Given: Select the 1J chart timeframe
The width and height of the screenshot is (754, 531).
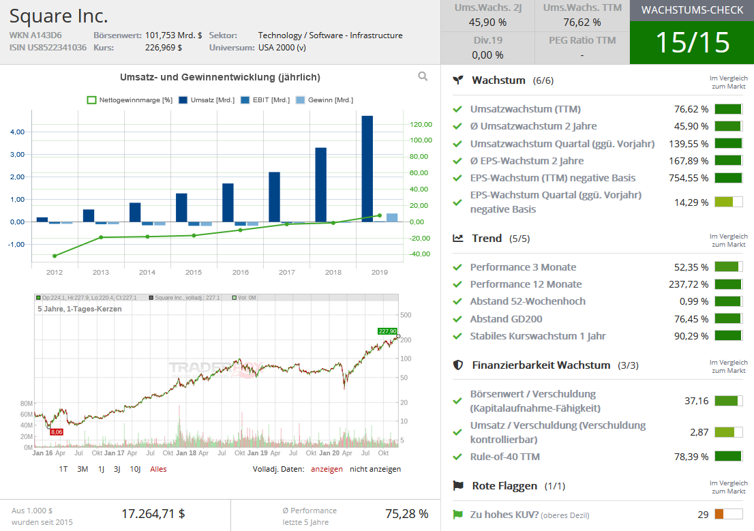Looking at the screenshot, I should coord(101,469).
